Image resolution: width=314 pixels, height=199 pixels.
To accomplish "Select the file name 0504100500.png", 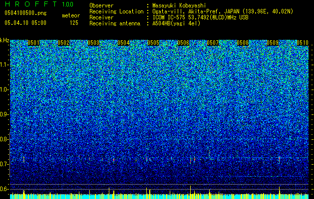I will coord(25,13).
